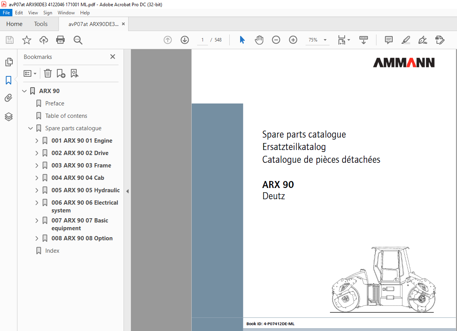Open the View menu

[x=33, y=13]
